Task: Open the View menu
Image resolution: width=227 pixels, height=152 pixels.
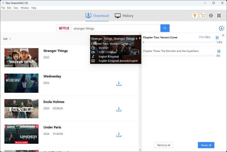Action: [x=16, y=8]
